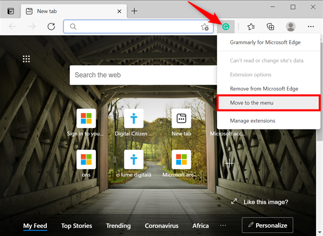Click the Back navigation arrow
The width and height of the screenshot is (323, 236).
(x=12, y=26)
